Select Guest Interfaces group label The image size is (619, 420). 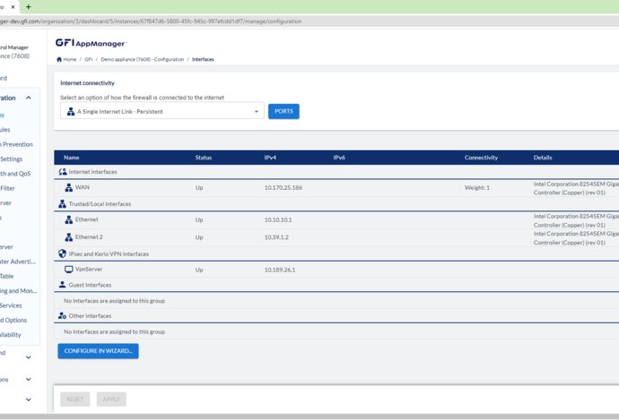coord(90,285)
